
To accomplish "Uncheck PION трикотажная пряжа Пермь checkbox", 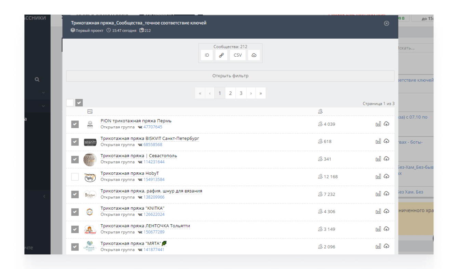I will click(x=75, y=124).
